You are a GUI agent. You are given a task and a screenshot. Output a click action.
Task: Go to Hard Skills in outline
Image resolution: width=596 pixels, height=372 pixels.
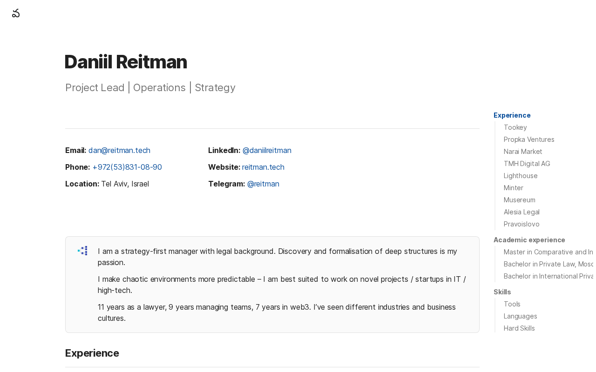519,328
